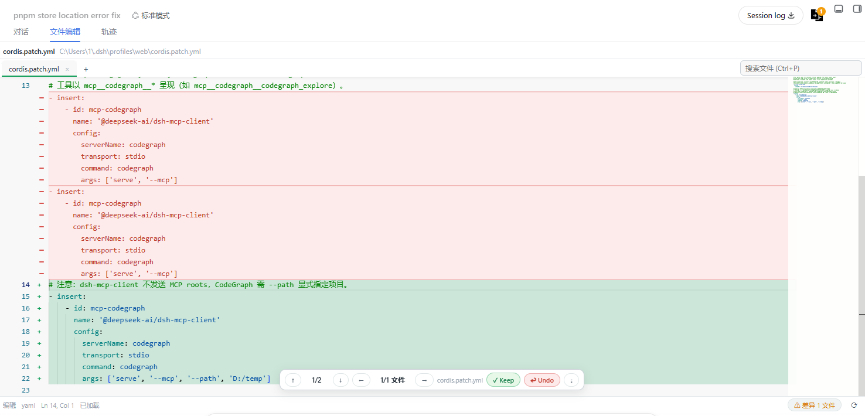
Task: Click the 标准模式 mode selector
Action: [151, 16]
